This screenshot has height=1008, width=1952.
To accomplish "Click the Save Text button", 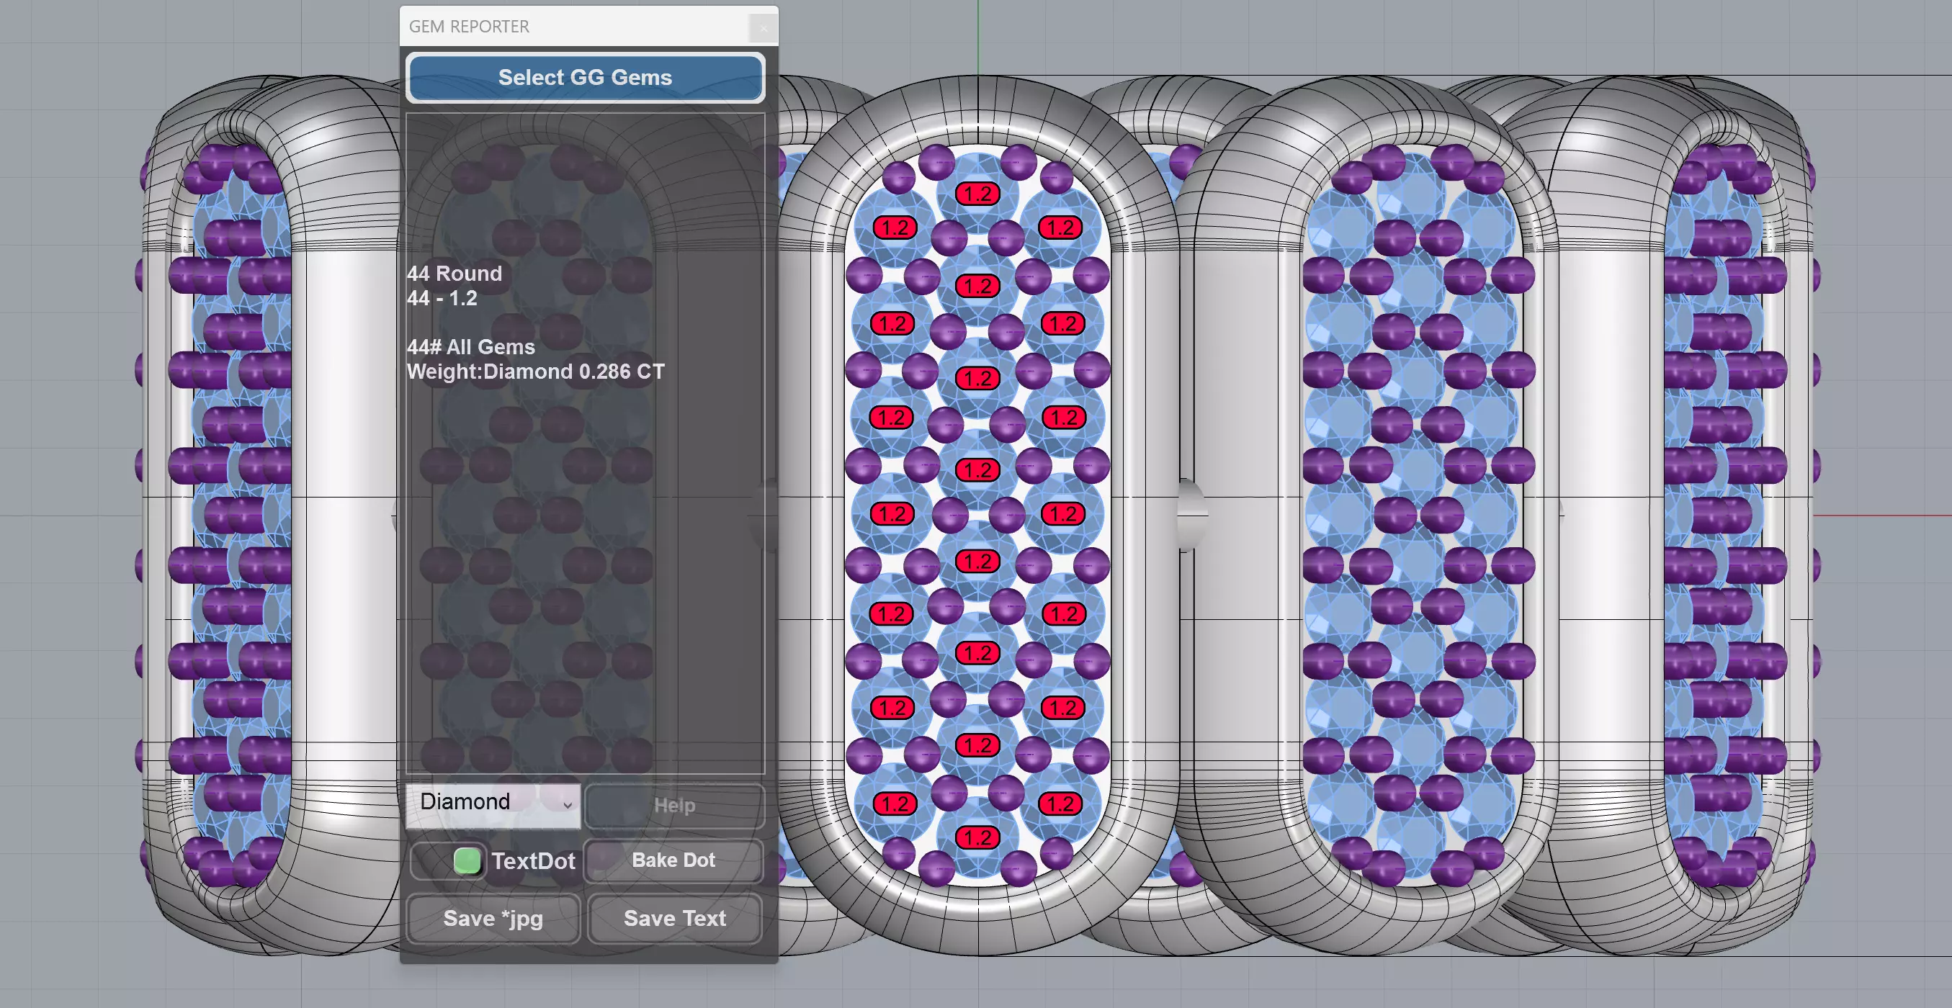I will 674,919.
